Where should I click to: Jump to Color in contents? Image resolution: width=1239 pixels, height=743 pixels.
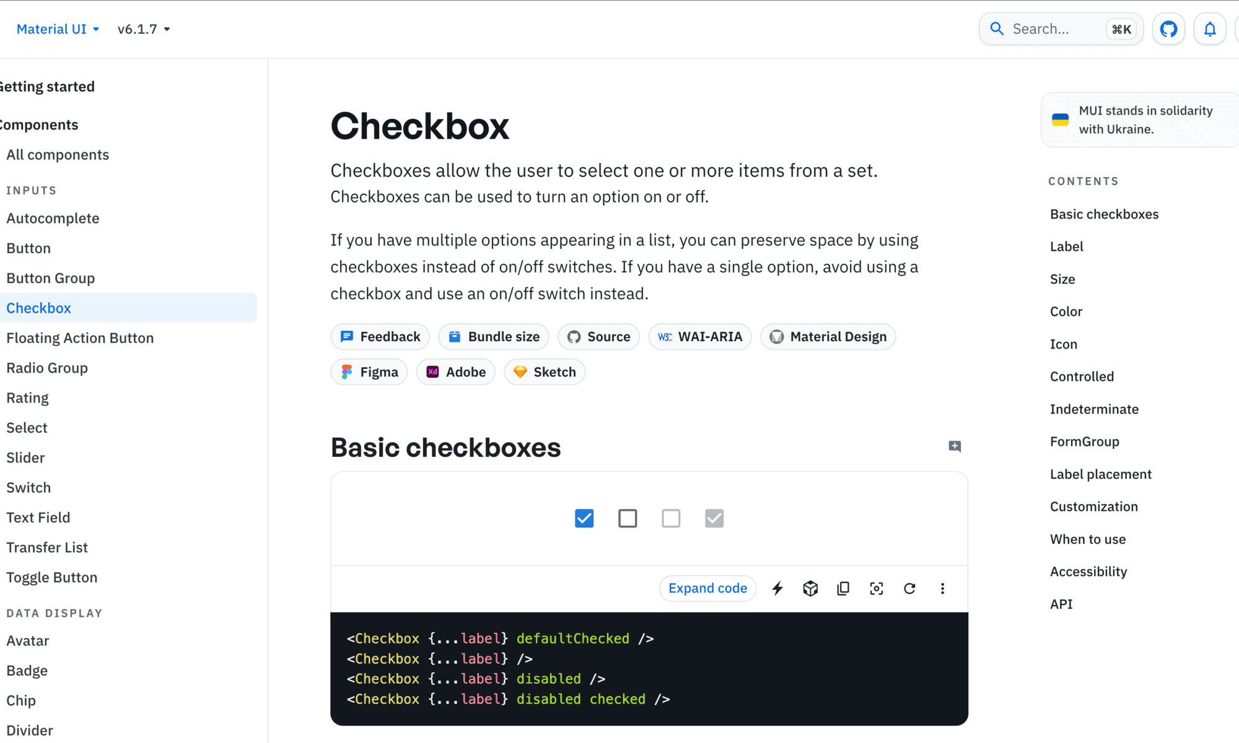pos(1066,311)
